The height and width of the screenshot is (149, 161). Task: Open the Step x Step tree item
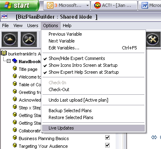pyautogui.click(x=30, y=108)
